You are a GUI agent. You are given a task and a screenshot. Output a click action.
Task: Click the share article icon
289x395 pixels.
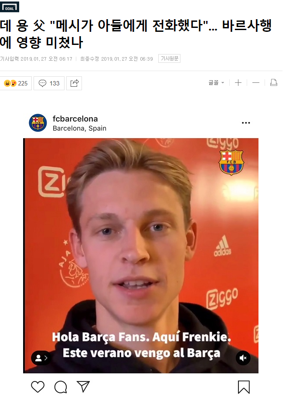74,83
